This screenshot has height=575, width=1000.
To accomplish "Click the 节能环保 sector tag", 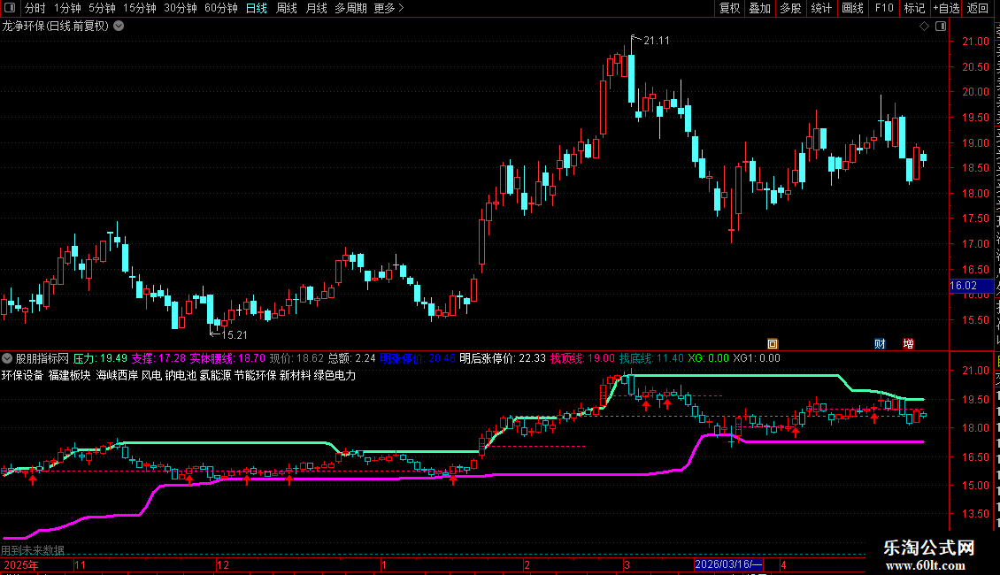I will coord(255,375).
